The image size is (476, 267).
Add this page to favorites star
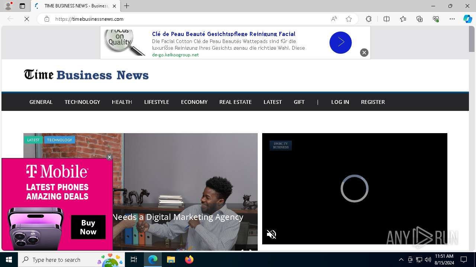349,19
